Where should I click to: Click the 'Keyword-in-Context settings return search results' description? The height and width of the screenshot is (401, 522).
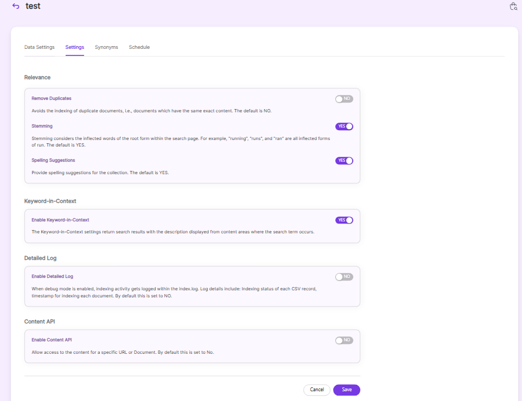coord(173,232)
